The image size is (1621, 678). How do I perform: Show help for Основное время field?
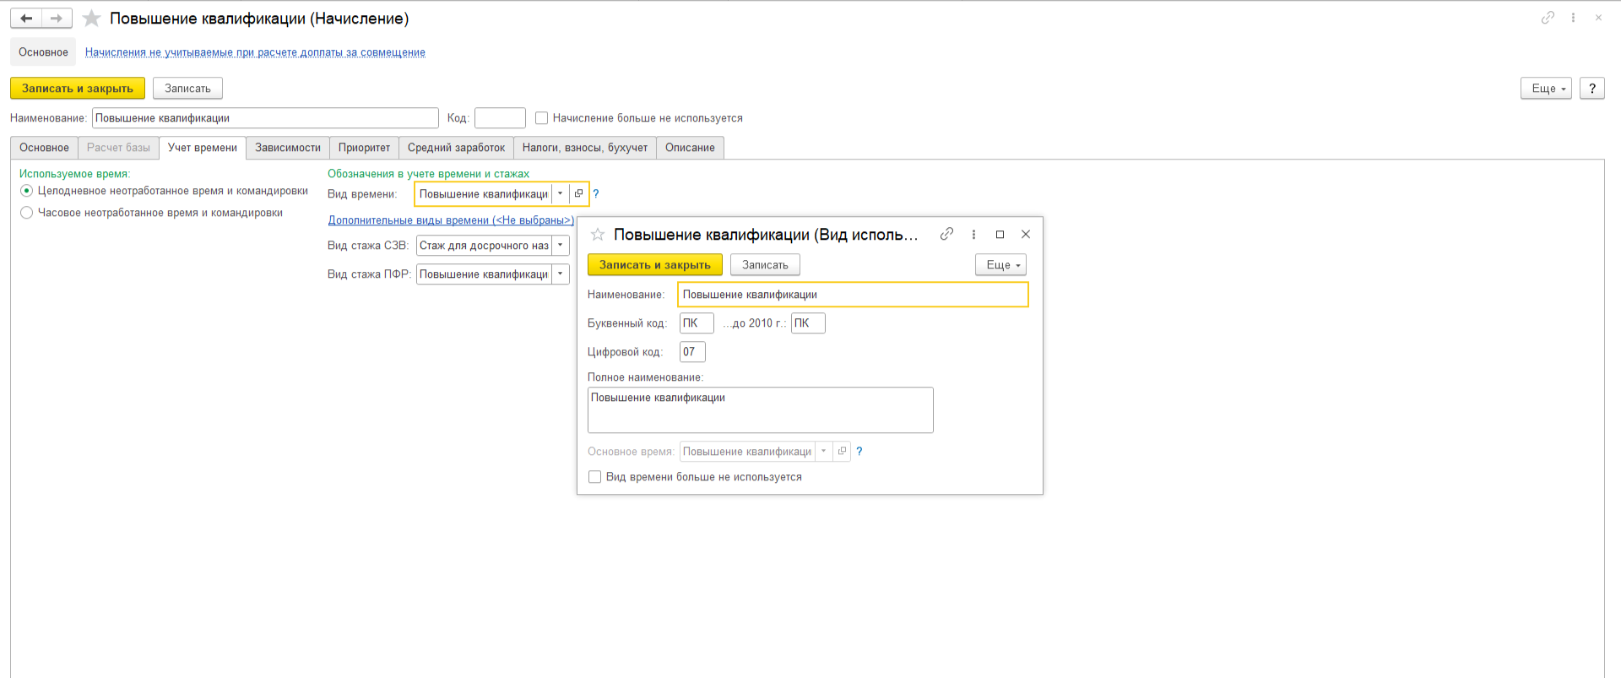coord(859,452)
